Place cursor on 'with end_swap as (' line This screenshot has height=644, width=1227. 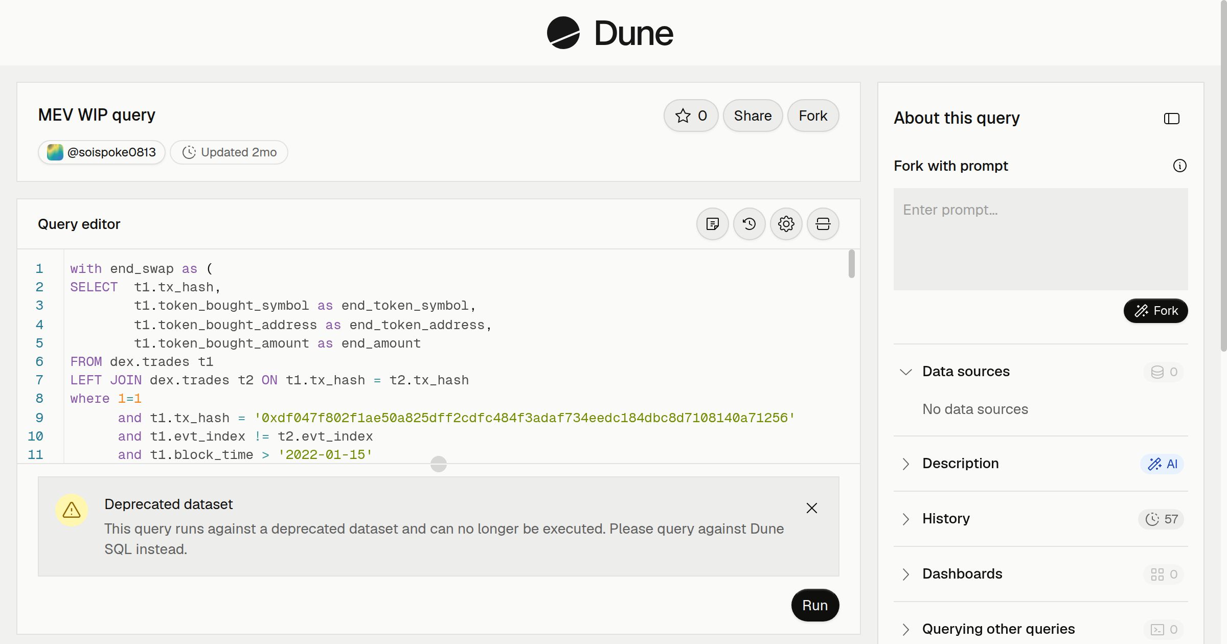coord(141,269)
